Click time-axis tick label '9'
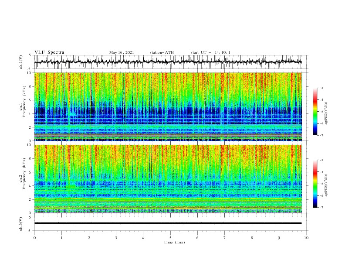 (279, 238)
